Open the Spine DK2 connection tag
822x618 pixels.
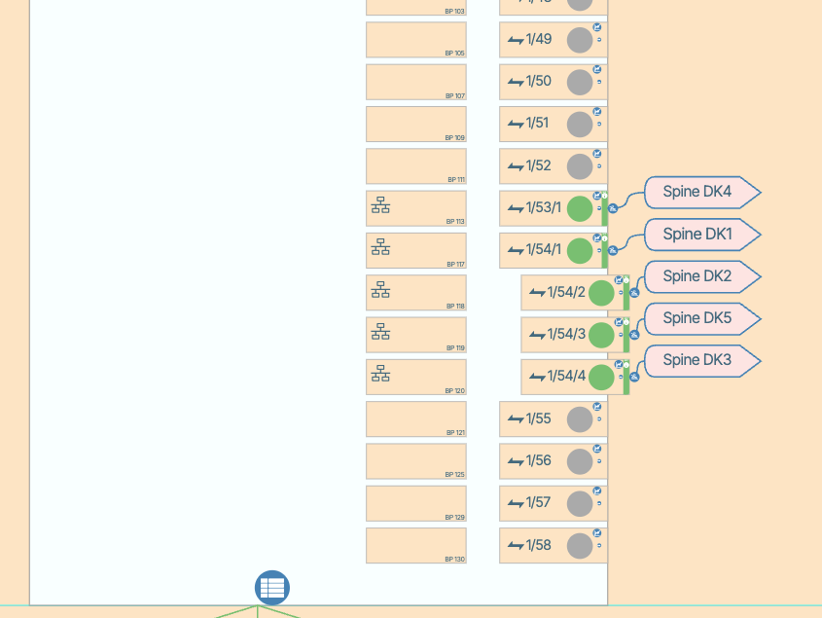[697, 276]
